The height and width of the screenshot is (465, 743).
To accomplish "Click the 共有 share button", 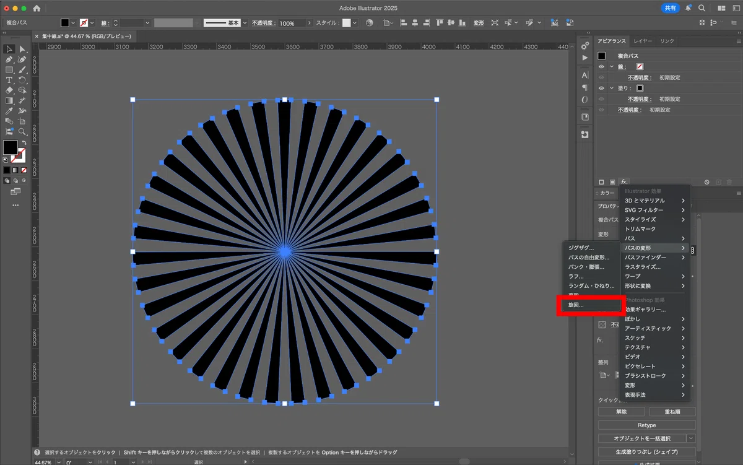I will pyautogui.click(x=670, y=9).
